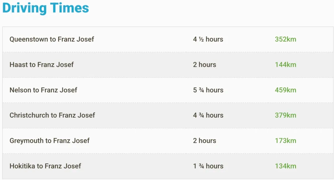Select the Queenstown to Franz Josef row
The image size is (334, 180).
[168, 39]
